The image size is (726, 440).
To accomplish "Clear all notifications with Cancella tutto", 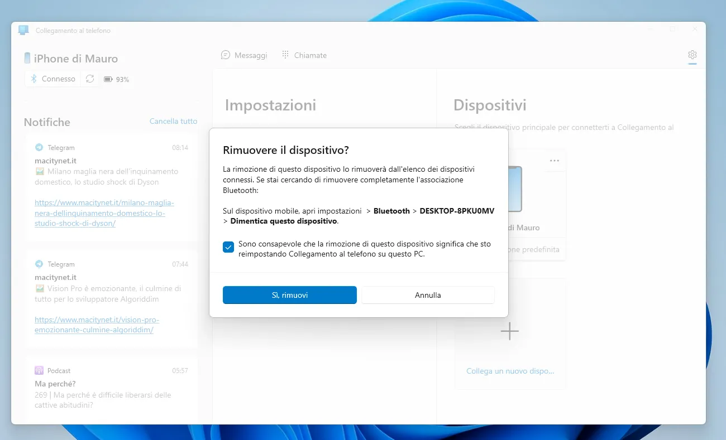I will pyautogui.click(x=173, y=120).
